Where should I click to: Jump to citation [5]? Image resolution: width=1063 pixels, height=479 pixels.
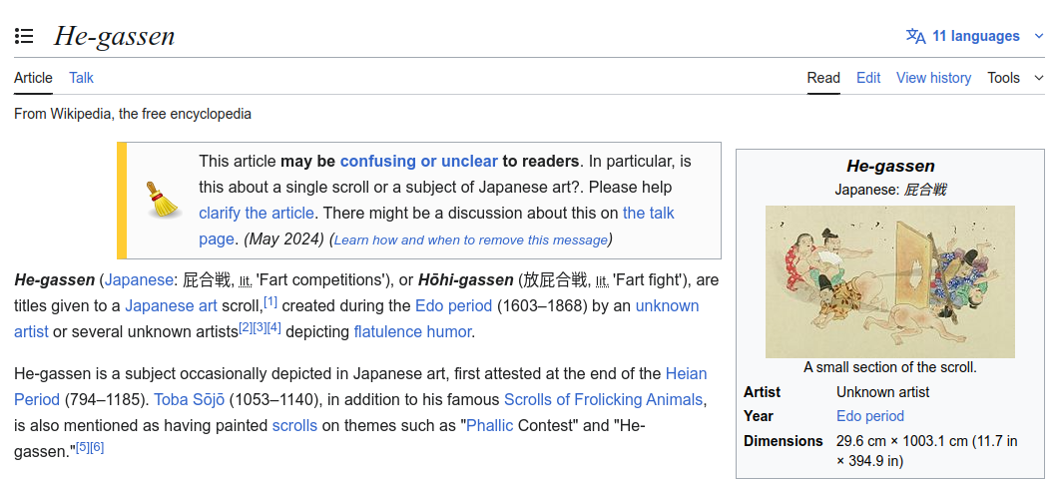83,447
